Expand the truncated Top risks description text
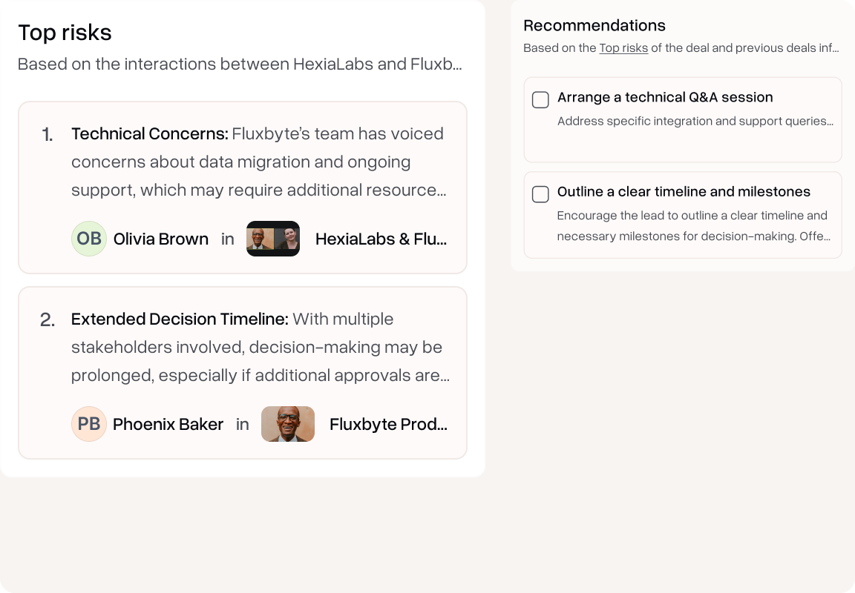This screenshot has height=593, width=855. pyautogui.click(x=240, y=64)
